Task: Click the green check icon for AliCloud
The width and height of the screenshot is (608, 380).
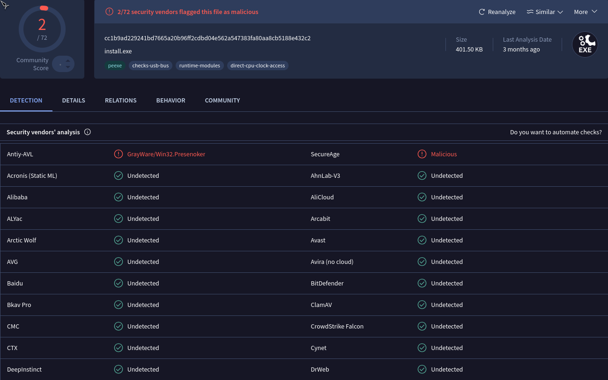Action: (422, 197)
